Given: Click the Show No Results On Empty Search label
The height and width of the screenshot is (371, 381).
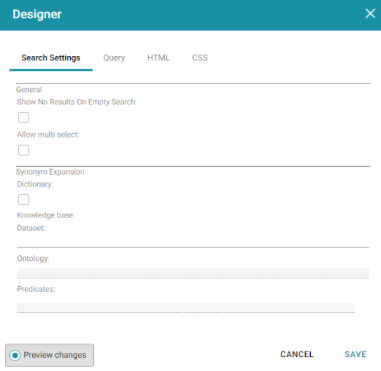Looking at the screenshot, I should point(77,102).
